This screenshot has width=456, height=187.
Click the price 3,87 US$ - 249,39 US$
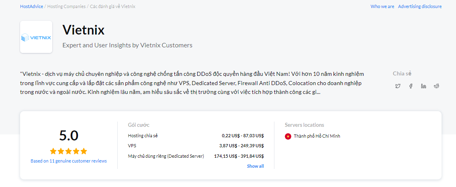[241, 146]
